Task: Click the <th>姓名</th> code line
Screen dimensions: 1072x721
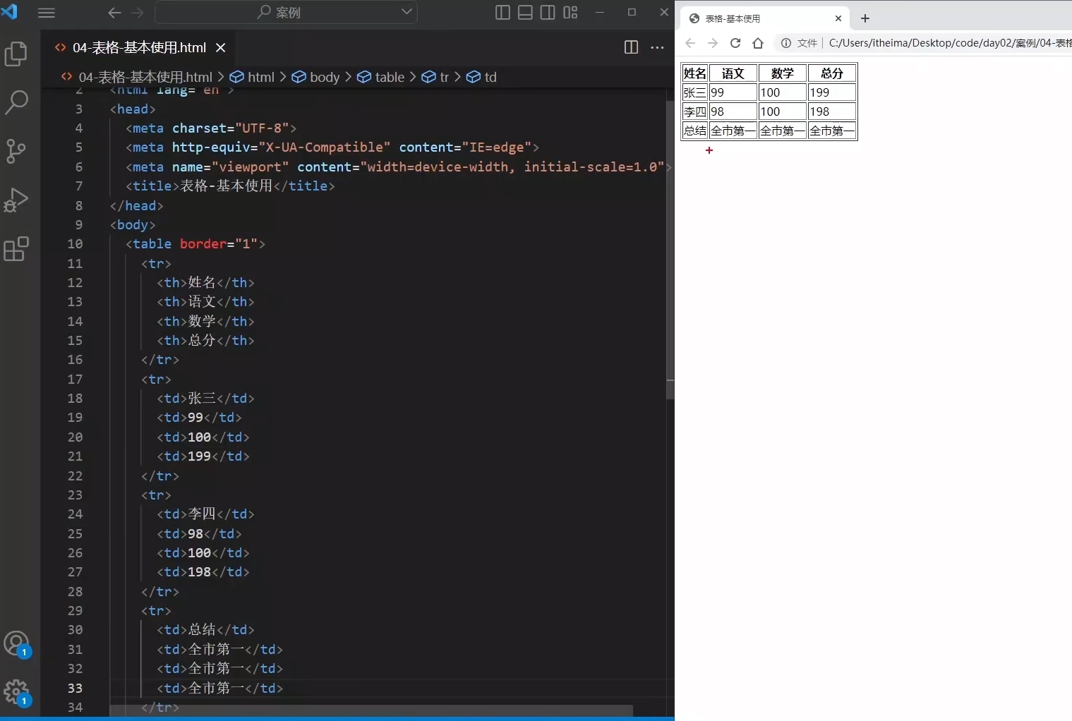Action: [x=205, y=282]
